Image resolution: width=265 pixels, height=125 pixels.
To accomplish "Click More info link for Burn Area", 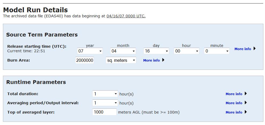I will (151, 60).
